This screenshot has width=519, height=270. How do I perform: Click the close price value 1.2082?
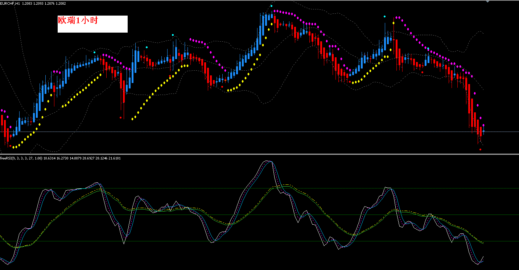(61, 3)
